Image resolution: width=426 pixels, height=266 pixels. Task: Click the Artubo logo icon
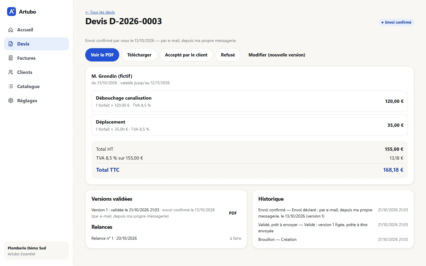click(x=12, y=12)
